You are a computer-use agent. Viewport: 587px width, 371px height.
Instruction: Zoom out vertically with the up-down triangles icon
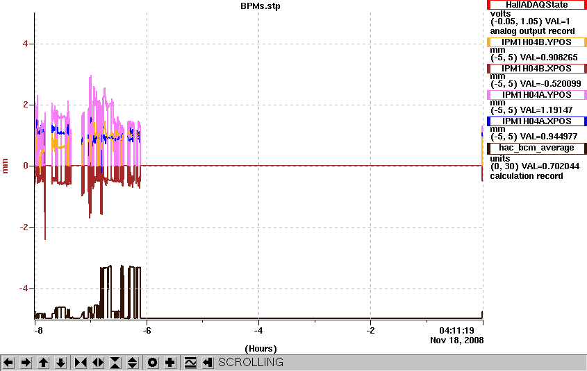(133, 363)
